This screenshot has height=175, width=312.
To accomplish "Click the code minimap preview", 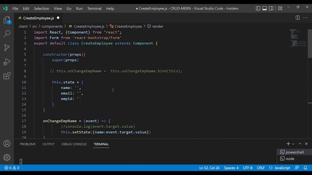I will (x=298, y=38).
